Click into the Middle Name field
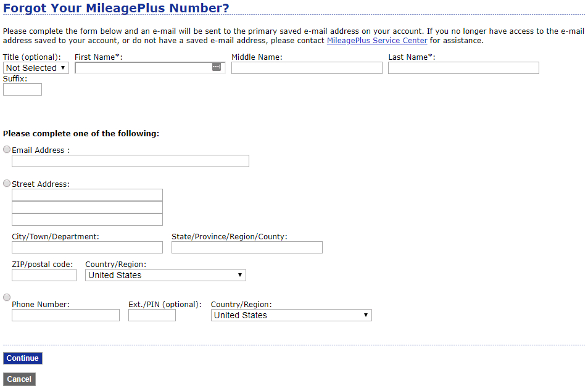 pos(307,68)
